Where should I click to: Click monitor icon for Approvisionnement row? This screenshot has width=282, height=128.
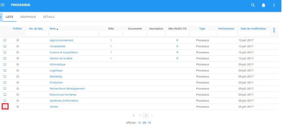click(5, 40)
